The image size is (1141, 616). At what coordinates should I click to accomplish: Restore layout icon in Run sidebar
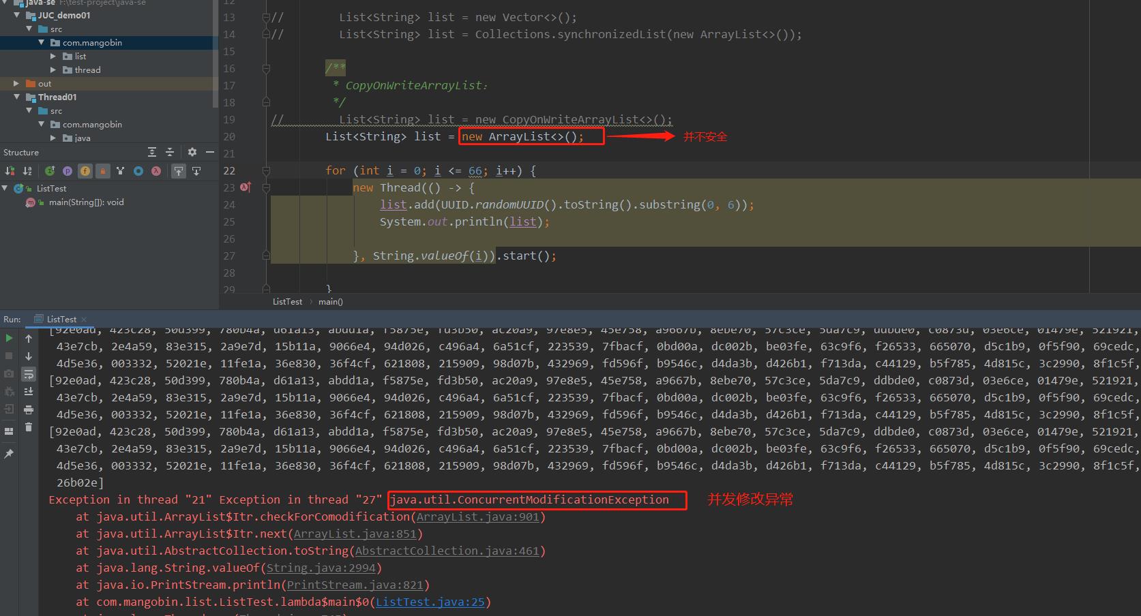(x=9, y=431)
